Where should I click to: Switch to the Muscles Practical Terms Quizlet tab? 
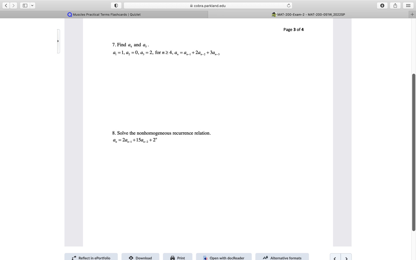click(x=104, y=14)
